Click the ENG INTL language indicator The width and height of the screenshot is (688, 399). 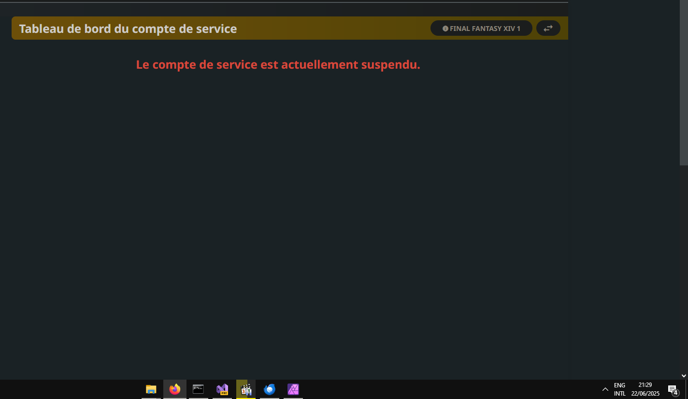[620, 389]
